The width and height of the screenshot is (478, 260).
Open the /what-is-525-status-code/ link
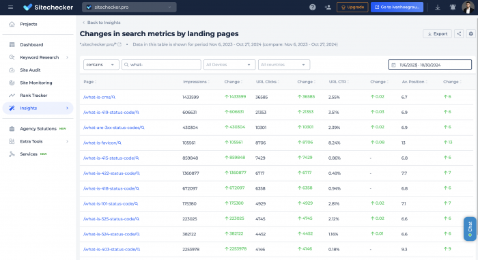coord(110,219)
